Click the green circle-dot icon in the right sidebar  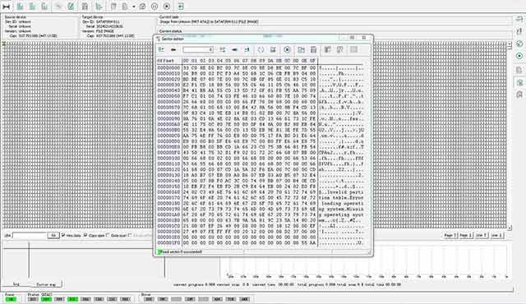pyautogui.click(x=519, y=56)
